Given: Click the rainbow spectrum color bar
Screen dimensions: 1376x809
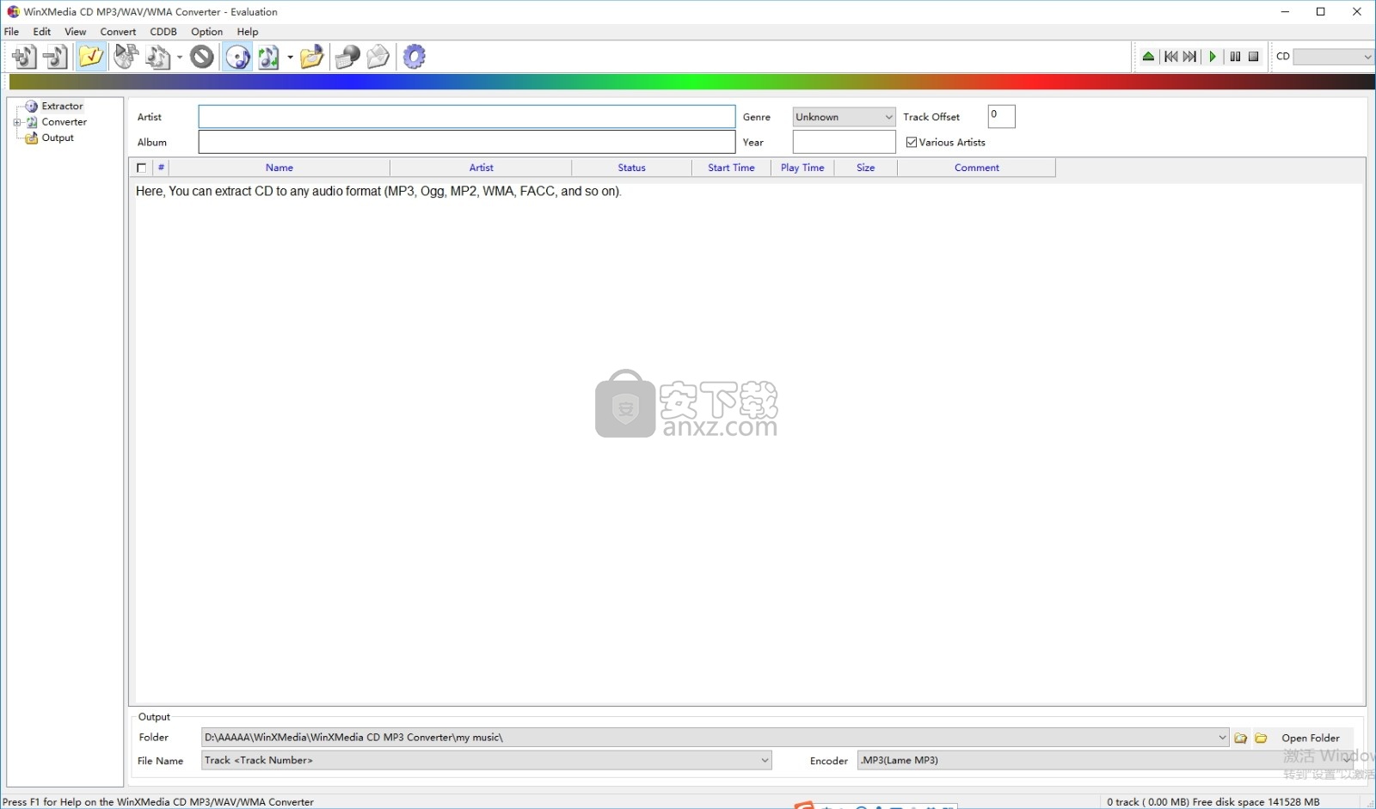Looking at the screenshot, I should [x=692, y=83].
